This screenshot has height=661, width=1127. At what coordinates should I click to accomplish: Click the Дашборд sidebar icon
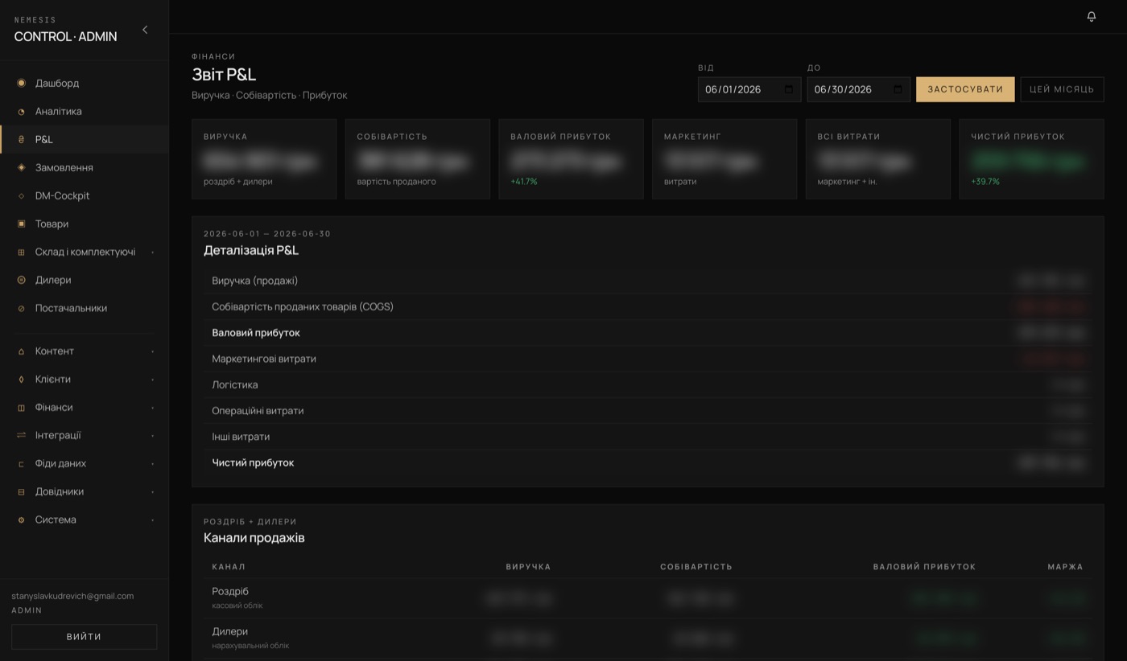tap(22, 83)
